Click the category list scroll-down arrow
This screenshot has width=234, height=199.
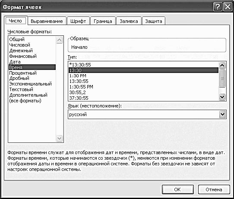(x=60, y=138)
